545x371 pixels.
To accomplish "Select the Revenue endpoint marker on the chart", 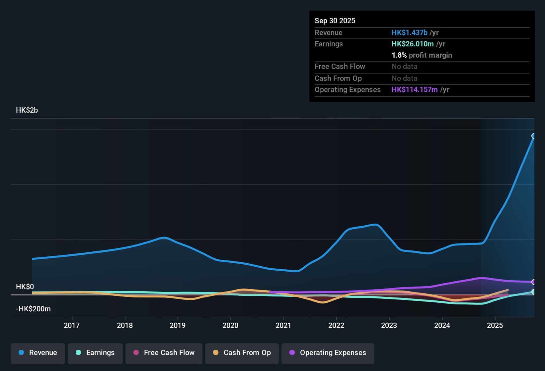I will tap(534, 136).
